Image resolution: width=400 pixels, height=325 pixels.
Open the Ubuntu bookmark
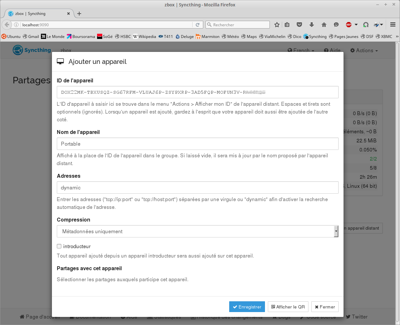pos(11,37)
